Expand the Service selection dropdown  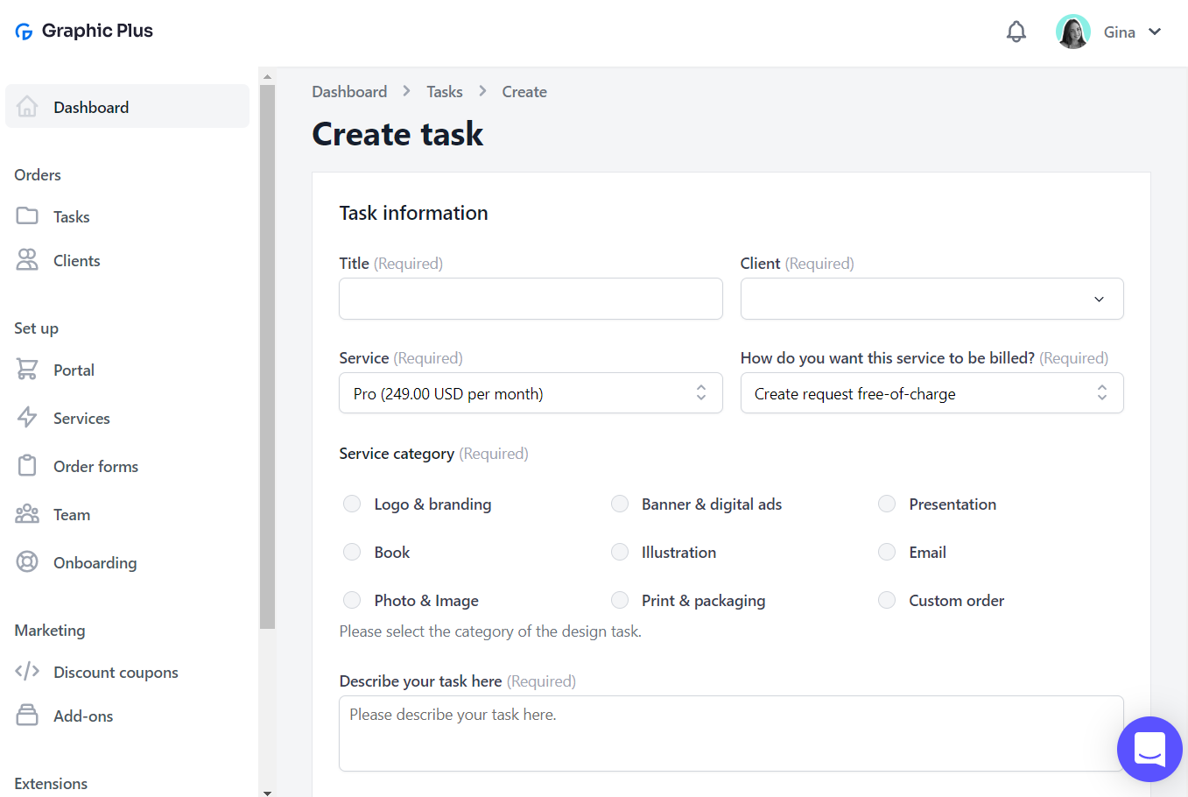531,393
